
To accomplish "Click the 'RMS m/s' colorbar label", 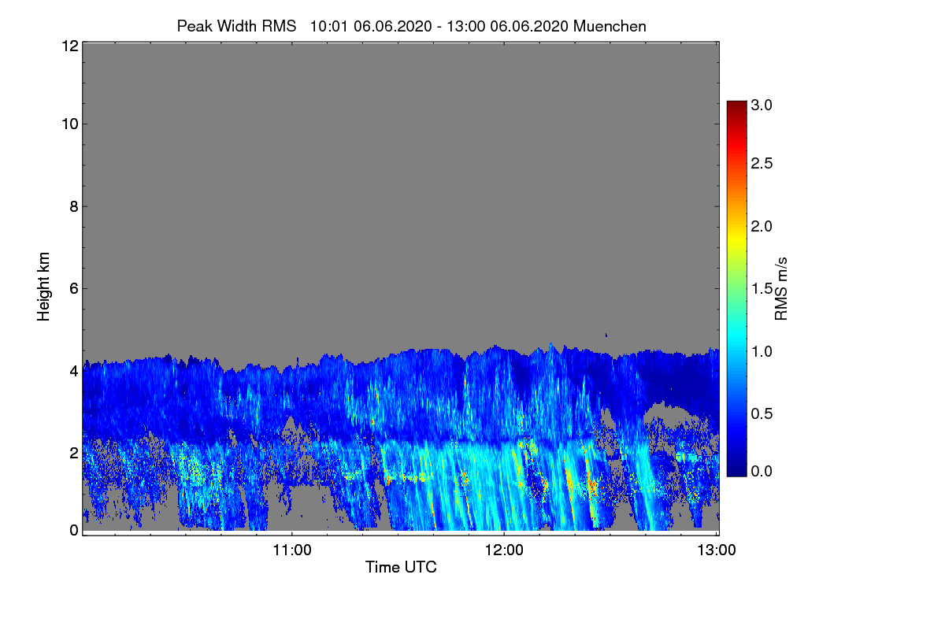I will point(781,288).
